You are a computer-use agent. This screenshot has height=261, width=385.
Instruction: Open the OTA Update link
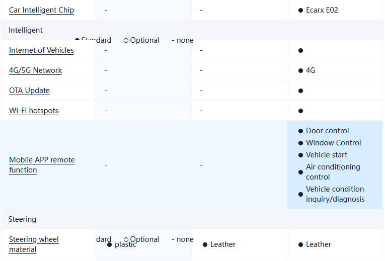tap(29, 91)
